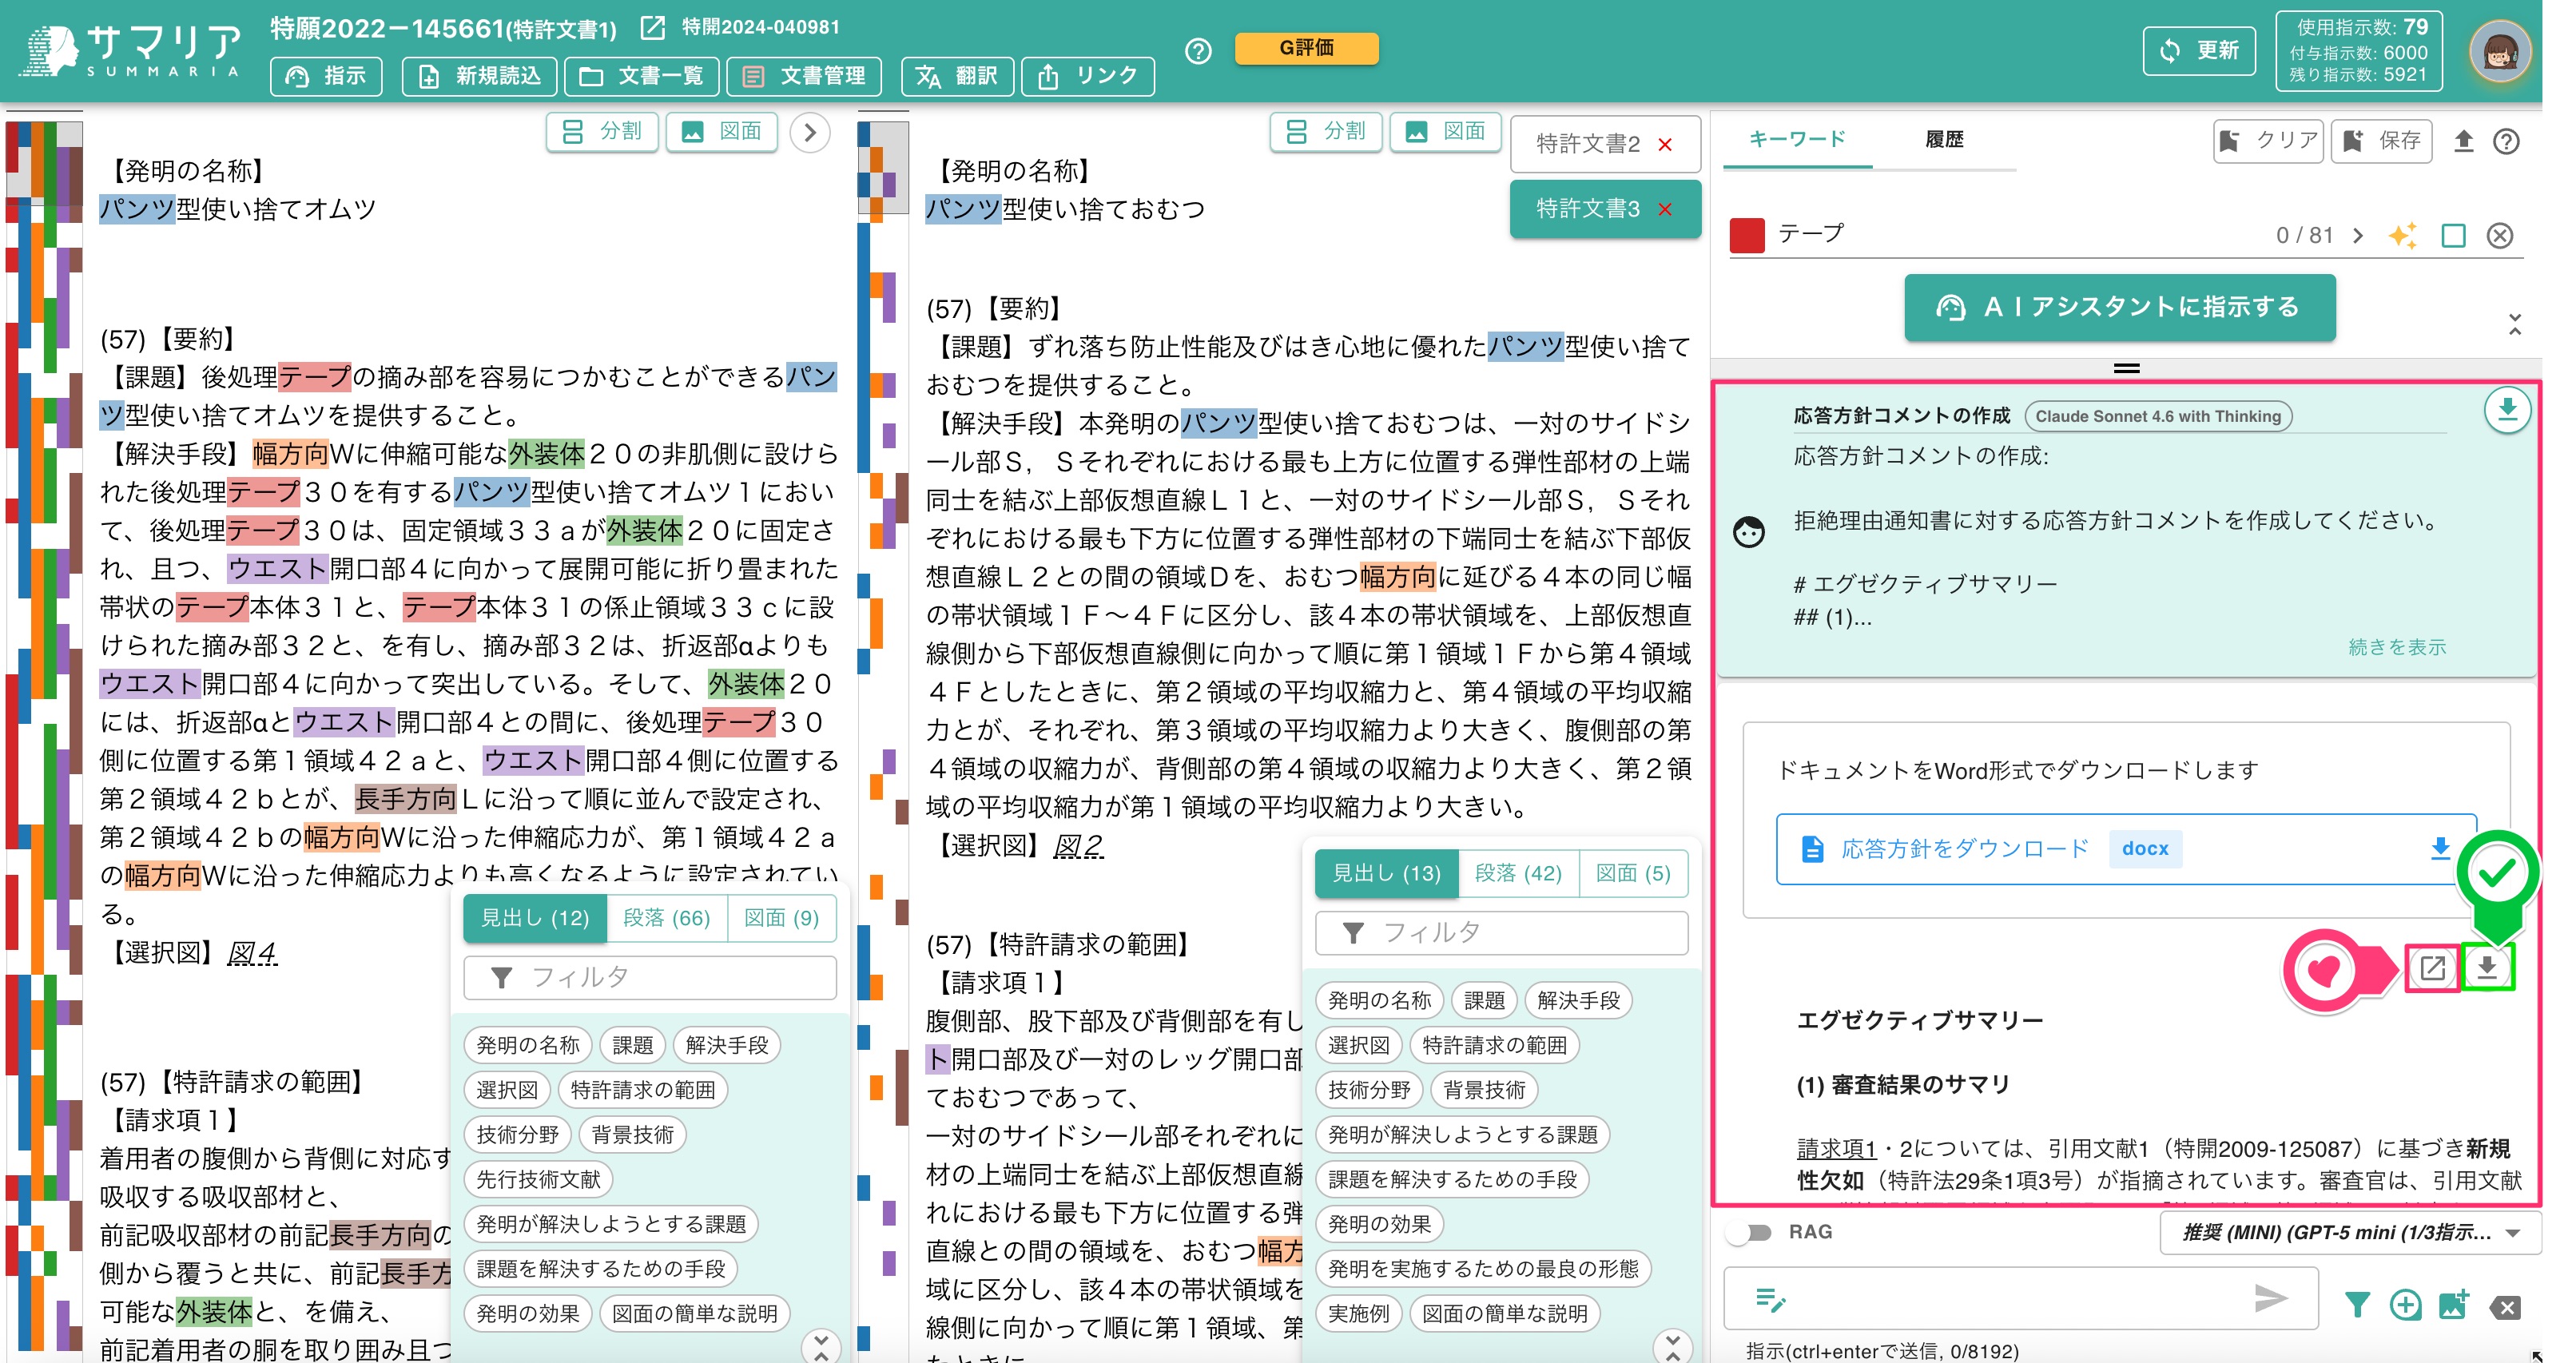2576x1363 pixels.
Task: Click the 更新 refresh button
Action: [2198, 50]
